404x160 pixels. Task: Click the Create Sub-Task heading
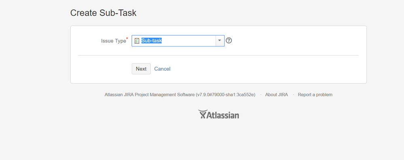pos(103,13)
